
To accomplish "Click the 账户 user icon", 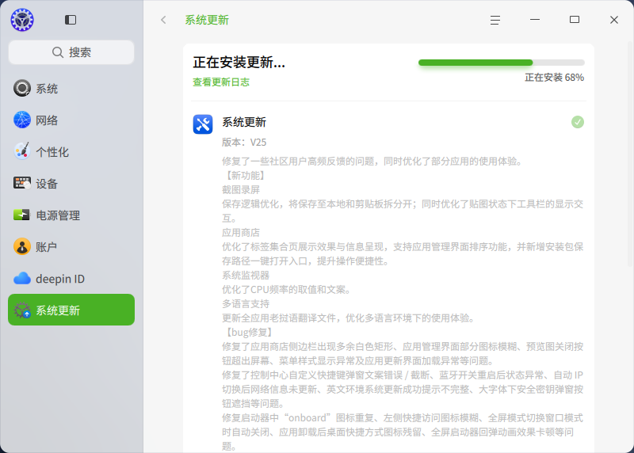I will (22, 246).
